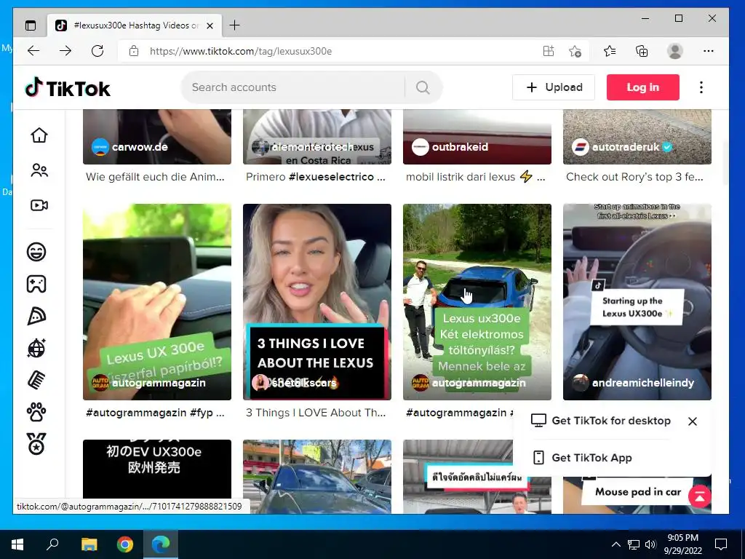Open the LIVE camera icon in sidebar
745x559 pixels.
pos(39,205)
